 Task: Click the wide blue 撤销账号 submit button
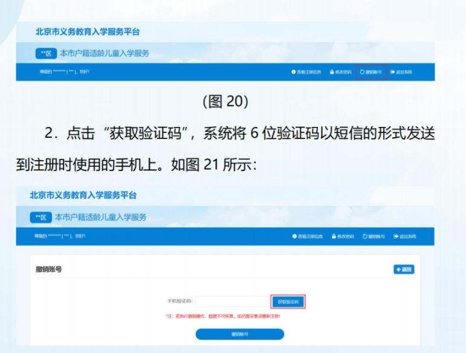pos(239,334)
